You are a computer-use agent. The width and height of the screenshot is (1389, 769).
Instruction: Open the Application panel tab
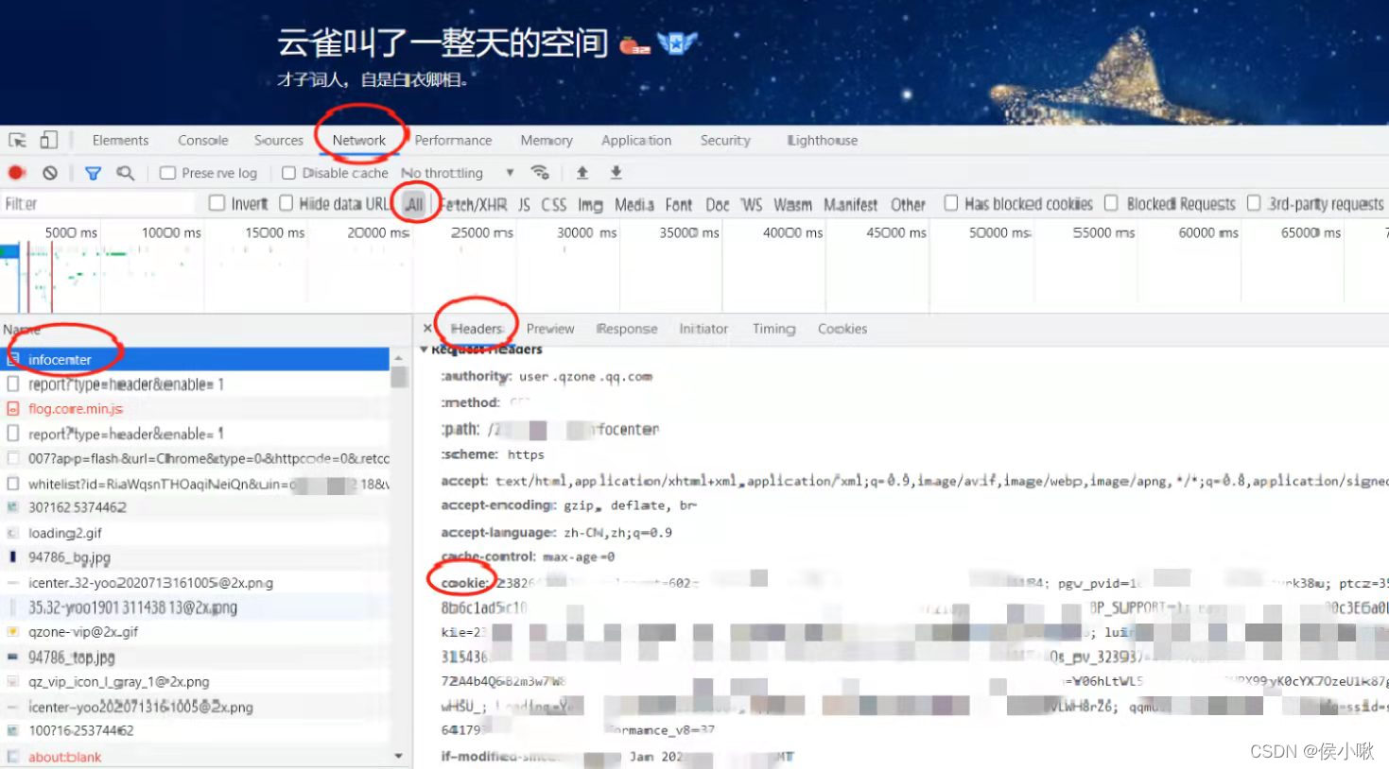pyautogui.click(x=636, y=141)
